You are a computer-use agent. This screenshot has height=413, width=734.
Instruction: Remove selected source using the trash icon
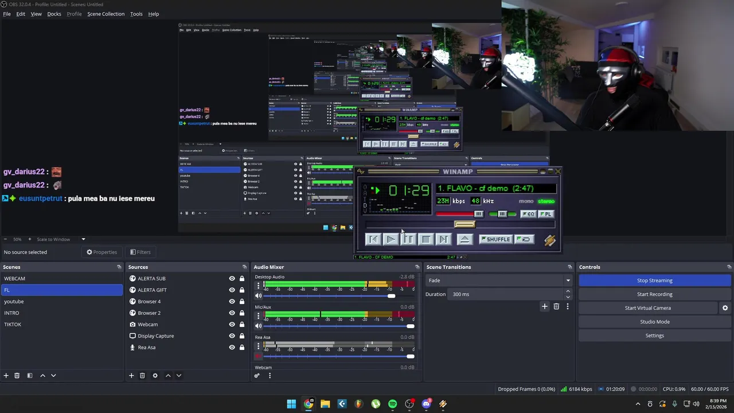142,376
